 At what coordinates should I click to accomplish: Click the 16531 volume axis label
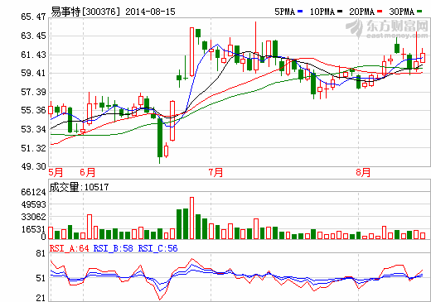pyautogui.click(x=33, y=229)
